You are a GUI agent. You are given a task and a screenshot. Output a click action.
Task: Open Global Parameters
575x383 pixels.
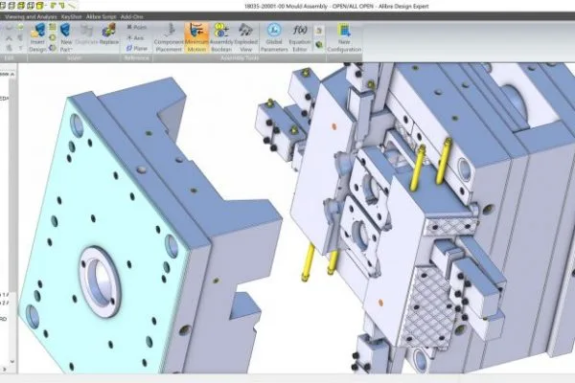coord(274,38)
